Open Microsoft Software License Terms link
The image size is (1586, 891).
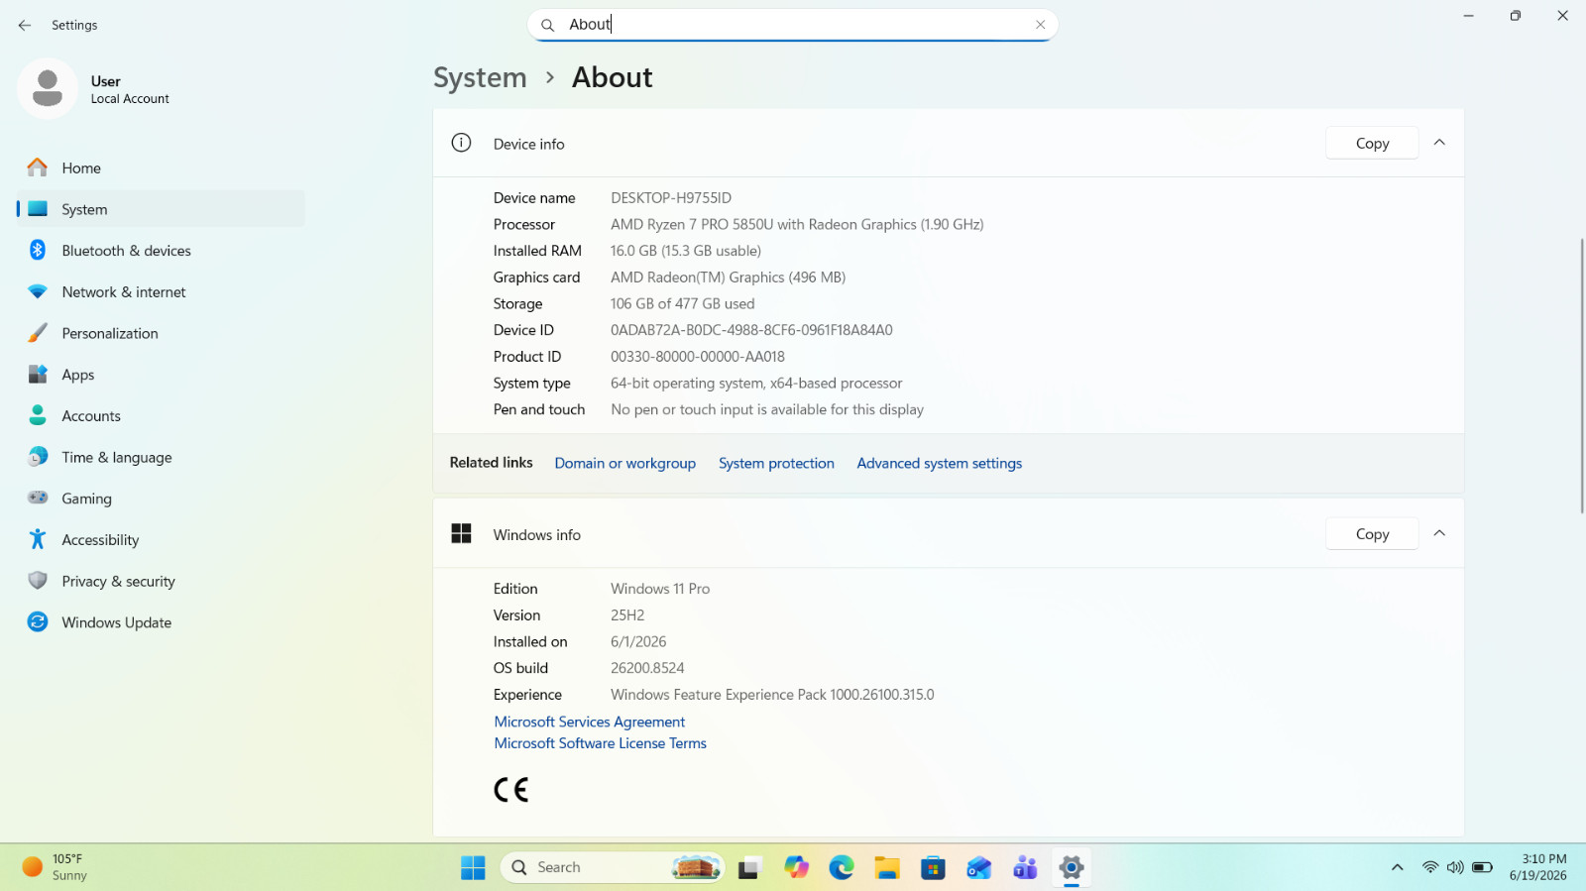click(601, 743)
